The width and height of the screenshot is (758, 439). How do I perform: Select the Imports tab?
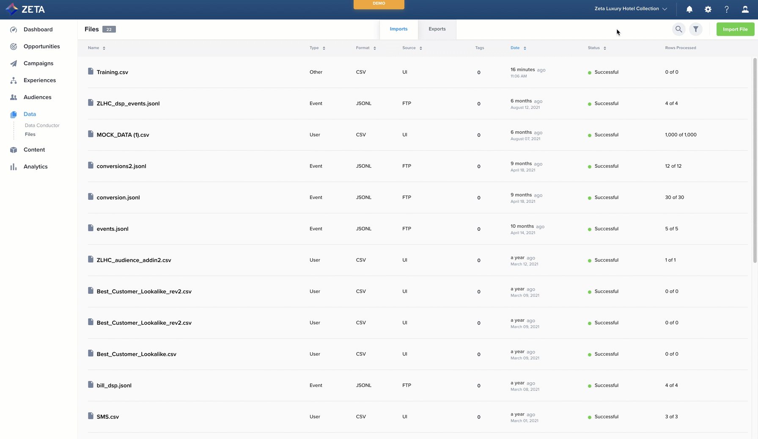pos(398,29)
